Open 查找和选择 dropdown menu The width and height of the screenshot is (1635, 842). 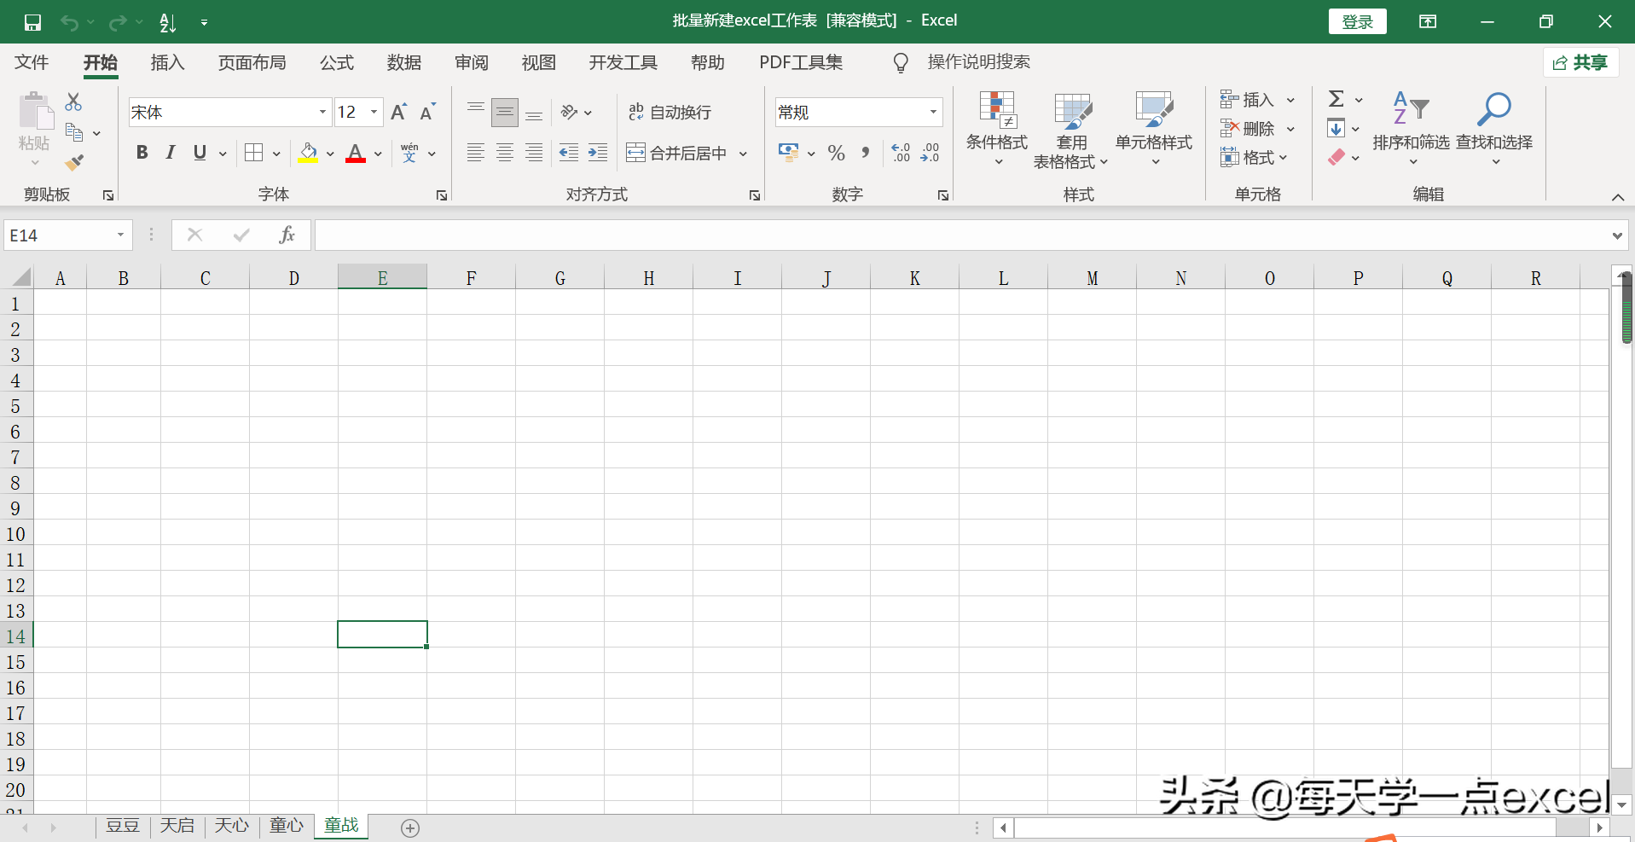1494,130
